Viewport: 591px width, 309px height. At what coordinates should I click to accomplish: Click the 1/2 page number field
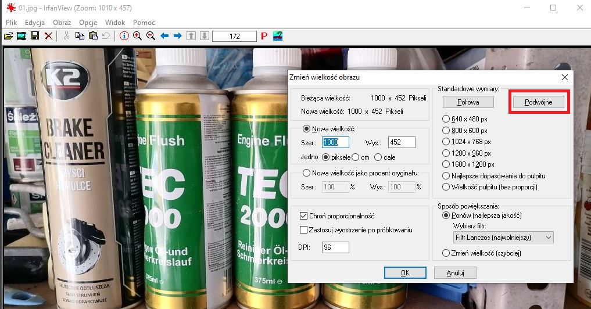pos(234,36)
